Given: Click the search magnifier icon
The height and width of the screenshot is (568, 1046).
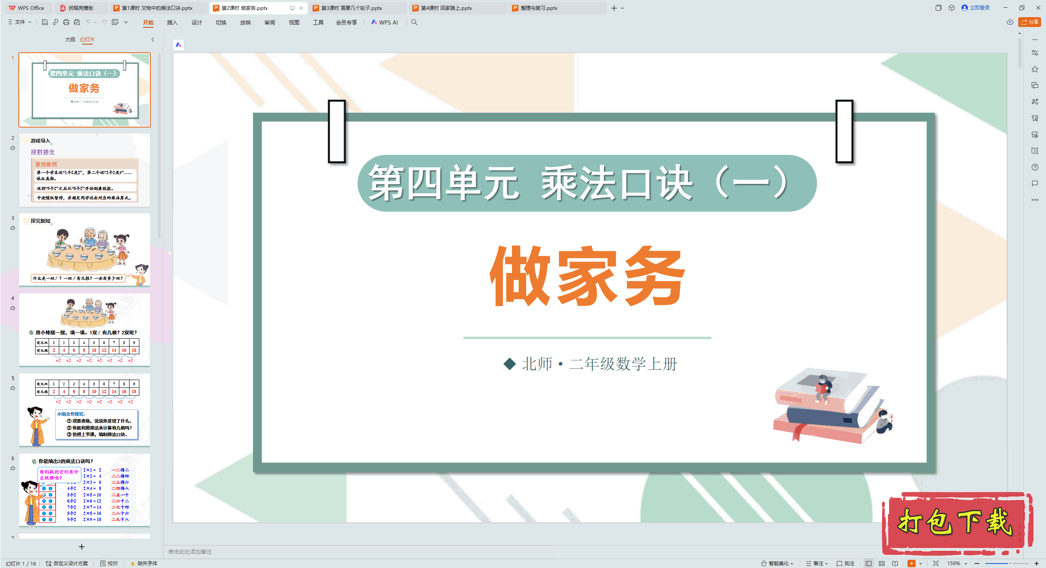Looking at the screenshot, I should (414, 22).
